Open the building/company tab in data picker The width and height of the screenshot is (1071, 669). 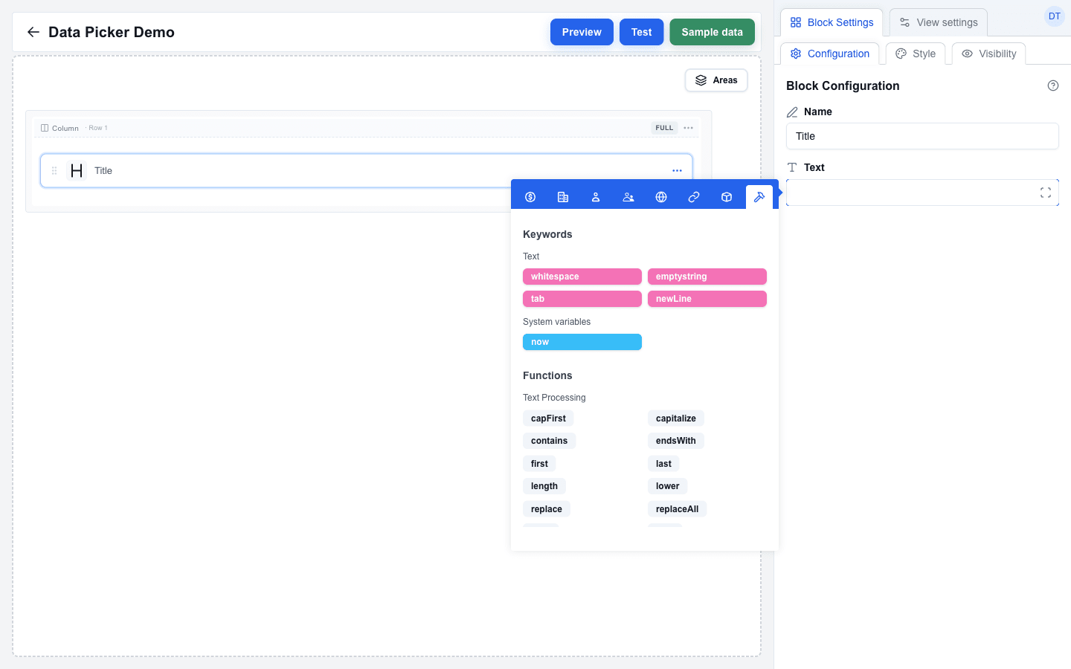point(563,197)
